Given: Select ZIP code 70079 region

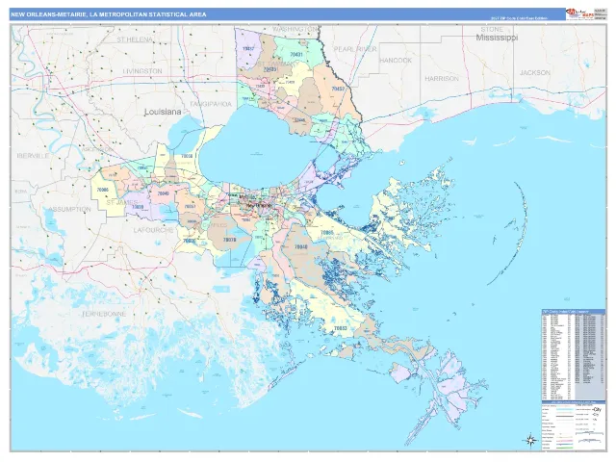Looking at the screenshot, I should [229, 240].
